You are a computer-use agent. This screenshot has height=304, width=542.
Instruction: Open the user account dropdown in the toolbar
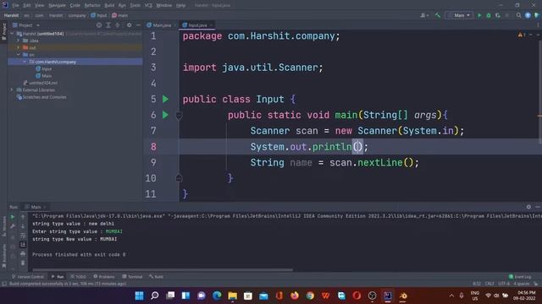423,15
